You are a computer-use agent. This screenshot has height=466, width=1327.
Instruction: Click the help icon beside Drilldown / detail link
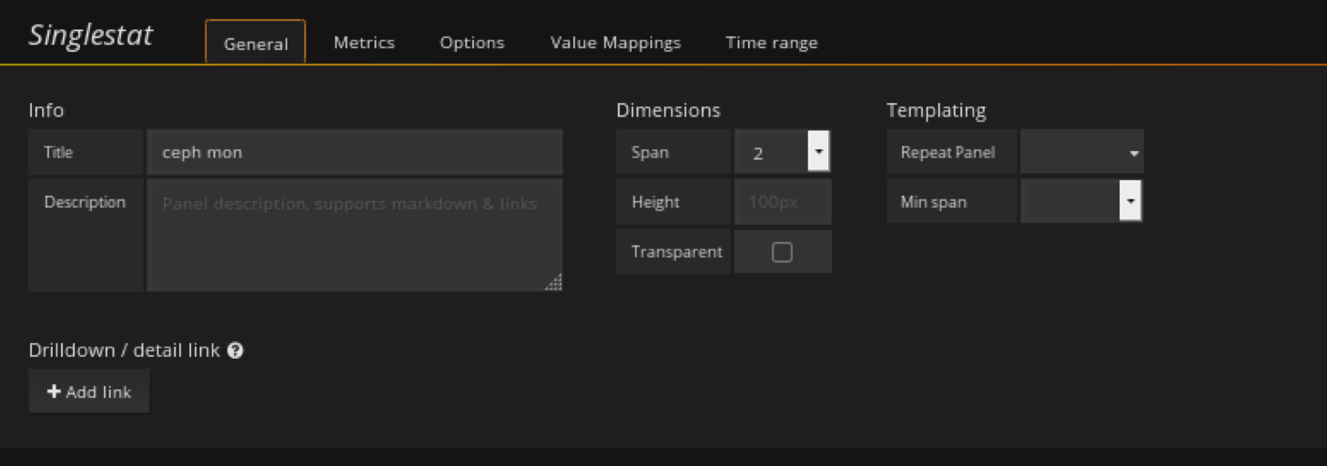[236, 350]
